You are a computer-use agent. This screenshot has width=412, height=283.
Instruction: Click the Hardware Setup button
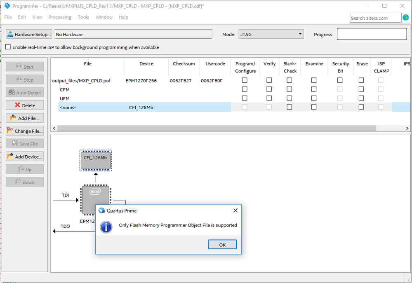[29, 35]
